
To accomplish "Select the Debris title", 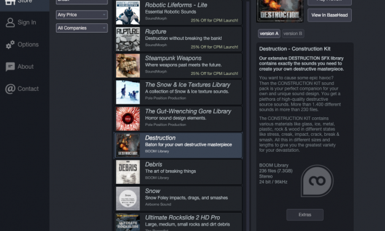I will point(154,165).
